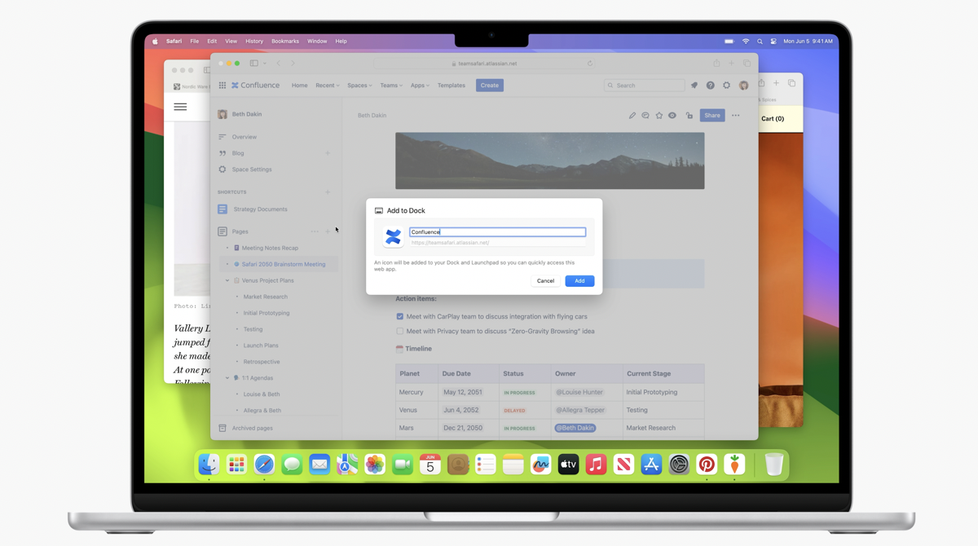This screenshot has height=546, width=978.
Task: Click the teamsafari.atlassian.net address bar
Action: click(x=487, y=63)
